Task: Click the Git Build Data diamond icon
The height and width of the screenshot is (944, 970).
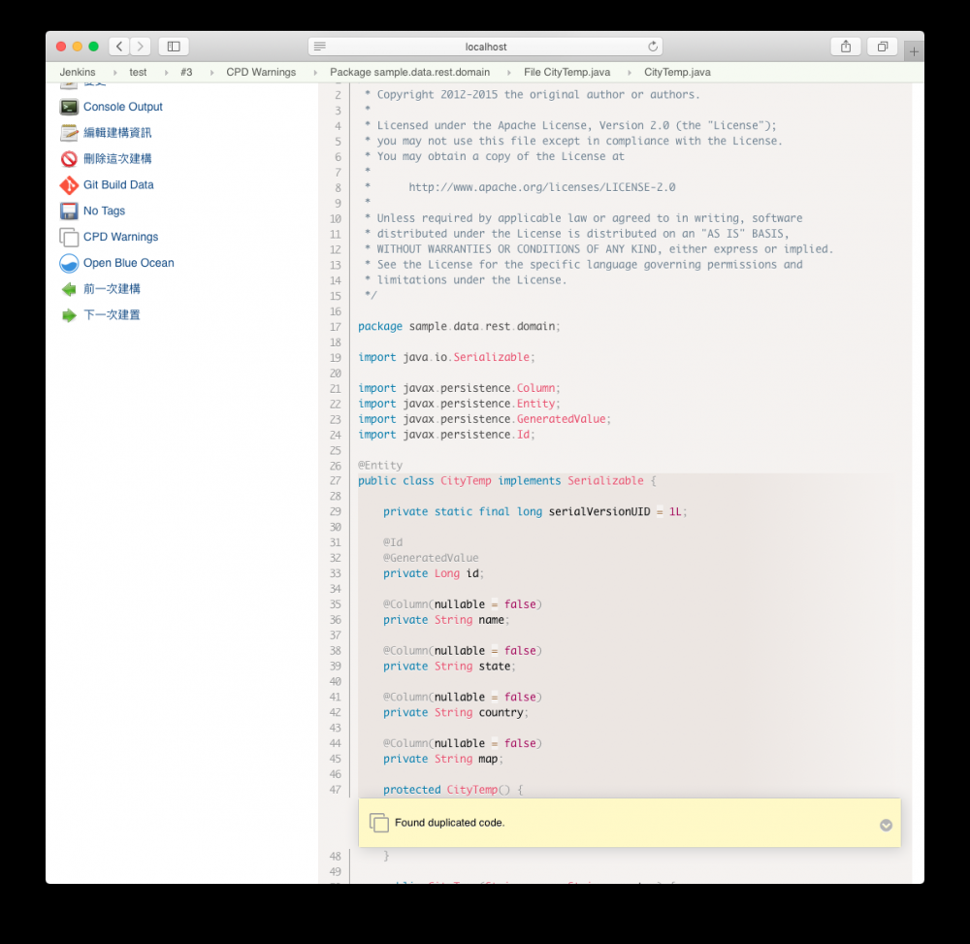Action: click(x=69, y=184)
